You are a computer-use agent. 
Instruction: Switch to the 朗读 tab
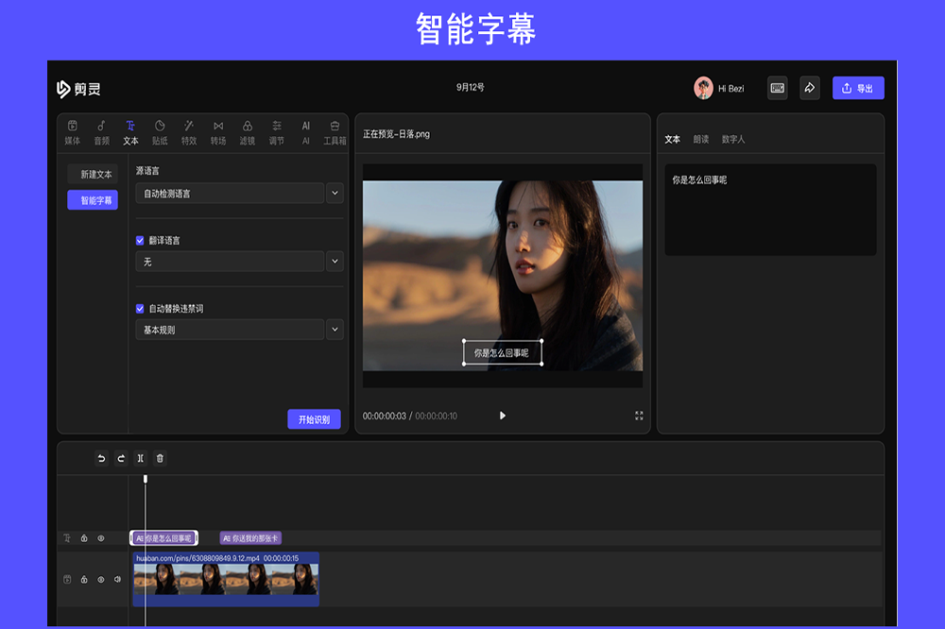point(700,139)
